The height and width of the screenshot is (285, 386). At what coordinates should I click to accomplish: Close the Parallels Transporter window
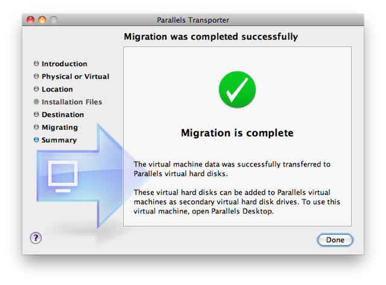point(31,20)
